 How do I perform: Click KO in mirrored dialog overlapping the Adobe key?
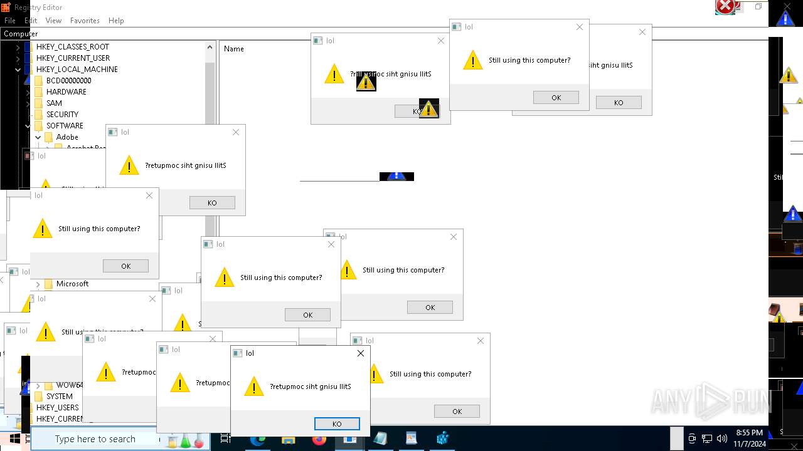pyautogui.click(x=212, y=202)
